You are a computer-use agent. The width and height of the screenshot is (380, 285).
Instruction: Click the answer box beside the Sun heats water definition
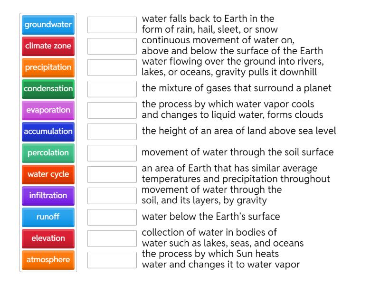[x=111, y=259]
